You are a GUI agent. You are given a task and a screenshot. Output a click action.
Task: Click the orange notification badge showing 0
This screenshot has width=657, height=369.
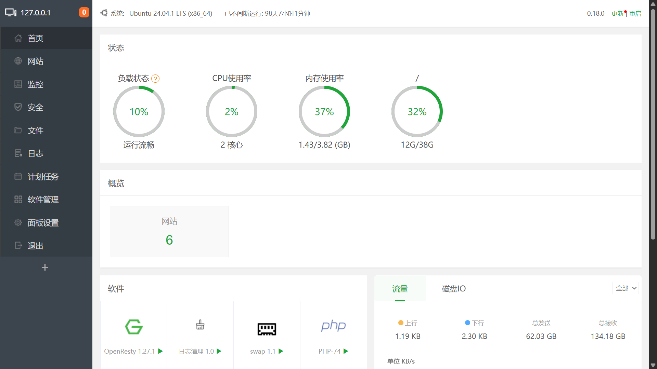84,13
